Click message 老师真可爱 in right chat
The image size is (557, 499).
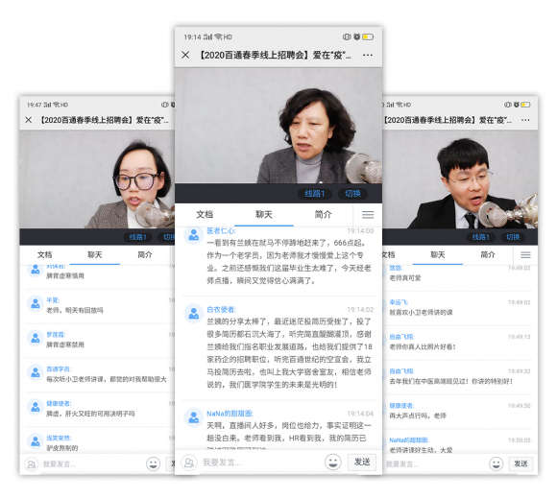(x=405, y=278)
